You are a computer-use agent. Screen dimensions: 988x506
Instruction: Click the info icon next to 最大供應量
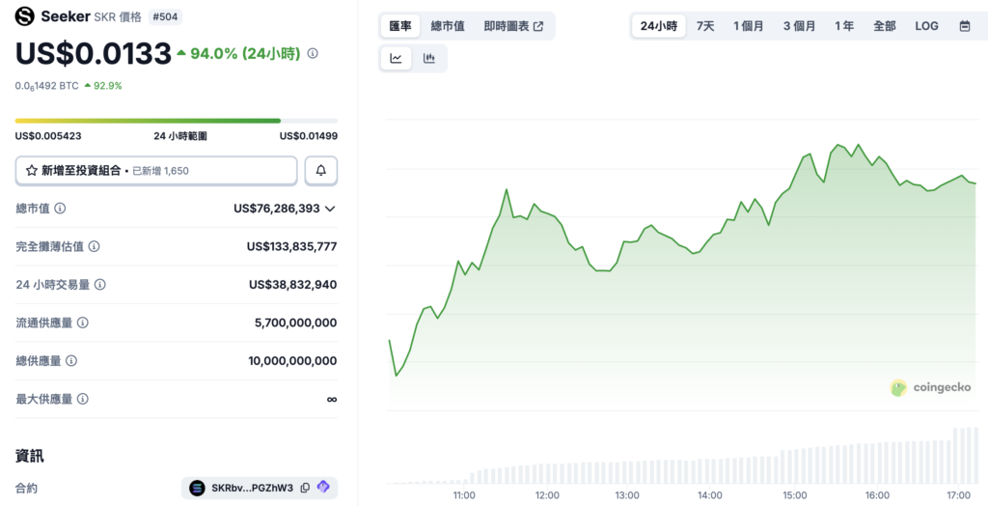point(83,399)
